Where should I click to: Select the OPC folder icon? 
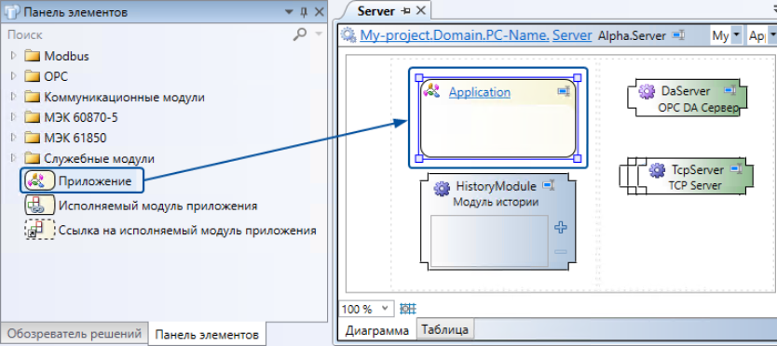[33, 76]
